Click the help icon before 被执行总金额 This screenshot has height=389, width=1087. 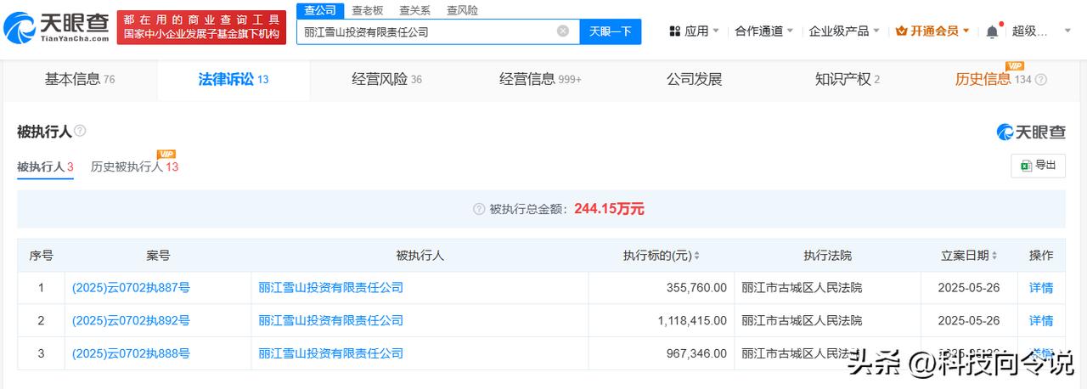coord(480,209)
